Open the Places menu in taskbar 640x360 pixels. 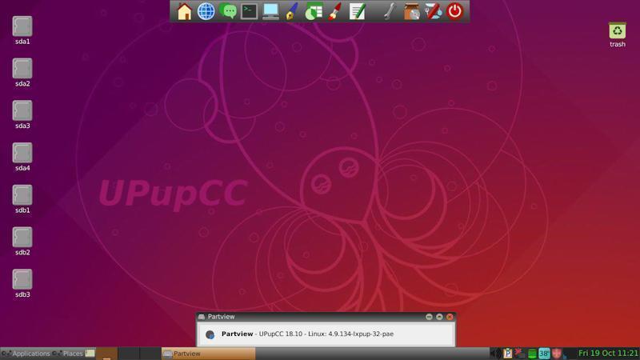click(68, 354)
